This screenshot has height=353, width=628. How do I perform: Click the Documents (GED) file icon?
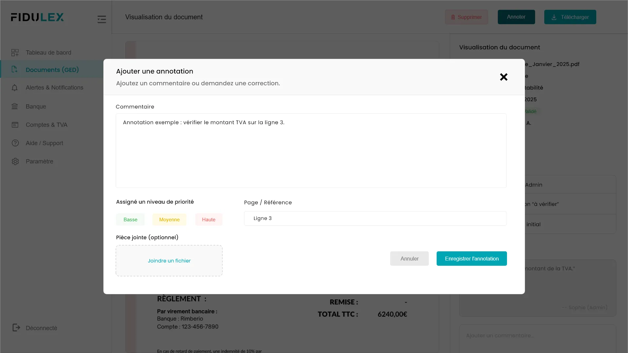(14, 69)
